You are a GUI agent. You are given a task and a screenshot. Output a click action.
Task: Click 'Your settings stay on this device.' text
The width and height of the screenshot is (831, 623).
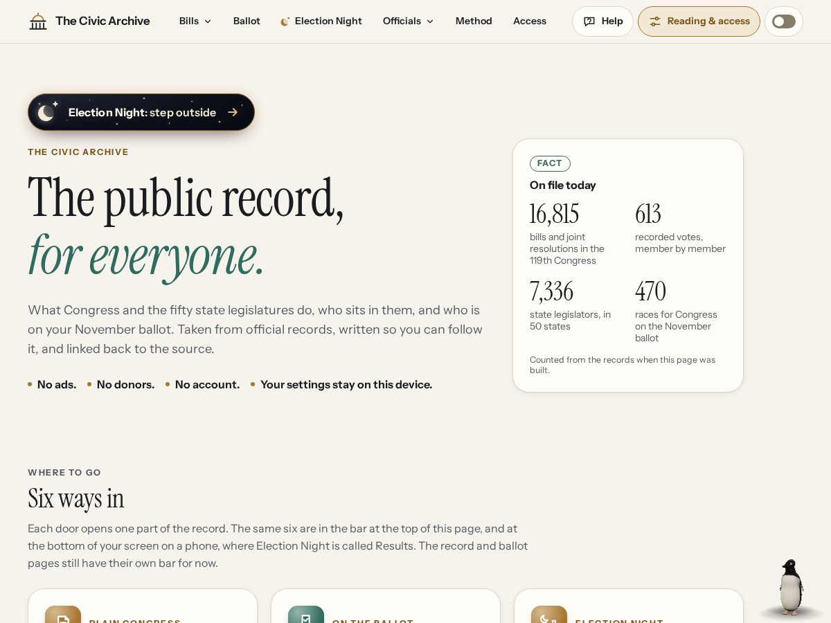(x=346, y=384)
